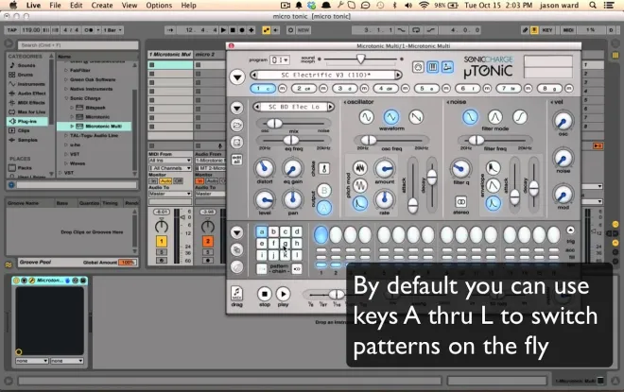Stop the Microtonic pattern playback
The height and width of the screenshot is (392, 624).
pos(264,294)
